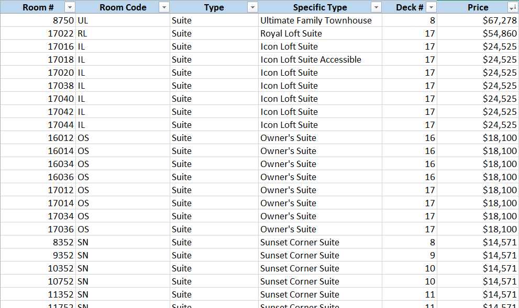Click deck number 11 in row 11352
Image resolution: width=519 pixels, height=308 pixels.
pyautogui.click(x=410, y=294)
